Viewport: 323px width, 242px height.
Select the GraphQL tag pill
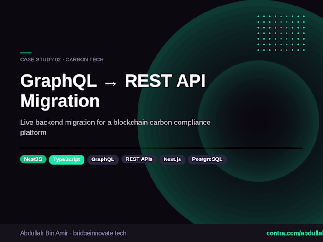pos(103,159)
